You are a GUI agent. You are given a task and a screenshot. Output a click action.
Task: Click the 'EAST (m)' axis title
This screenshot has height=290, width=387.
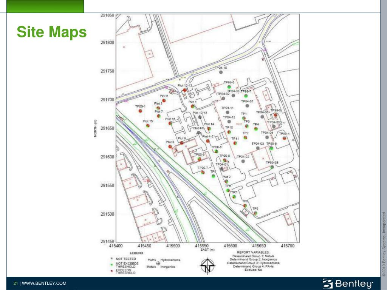(207, 250)
